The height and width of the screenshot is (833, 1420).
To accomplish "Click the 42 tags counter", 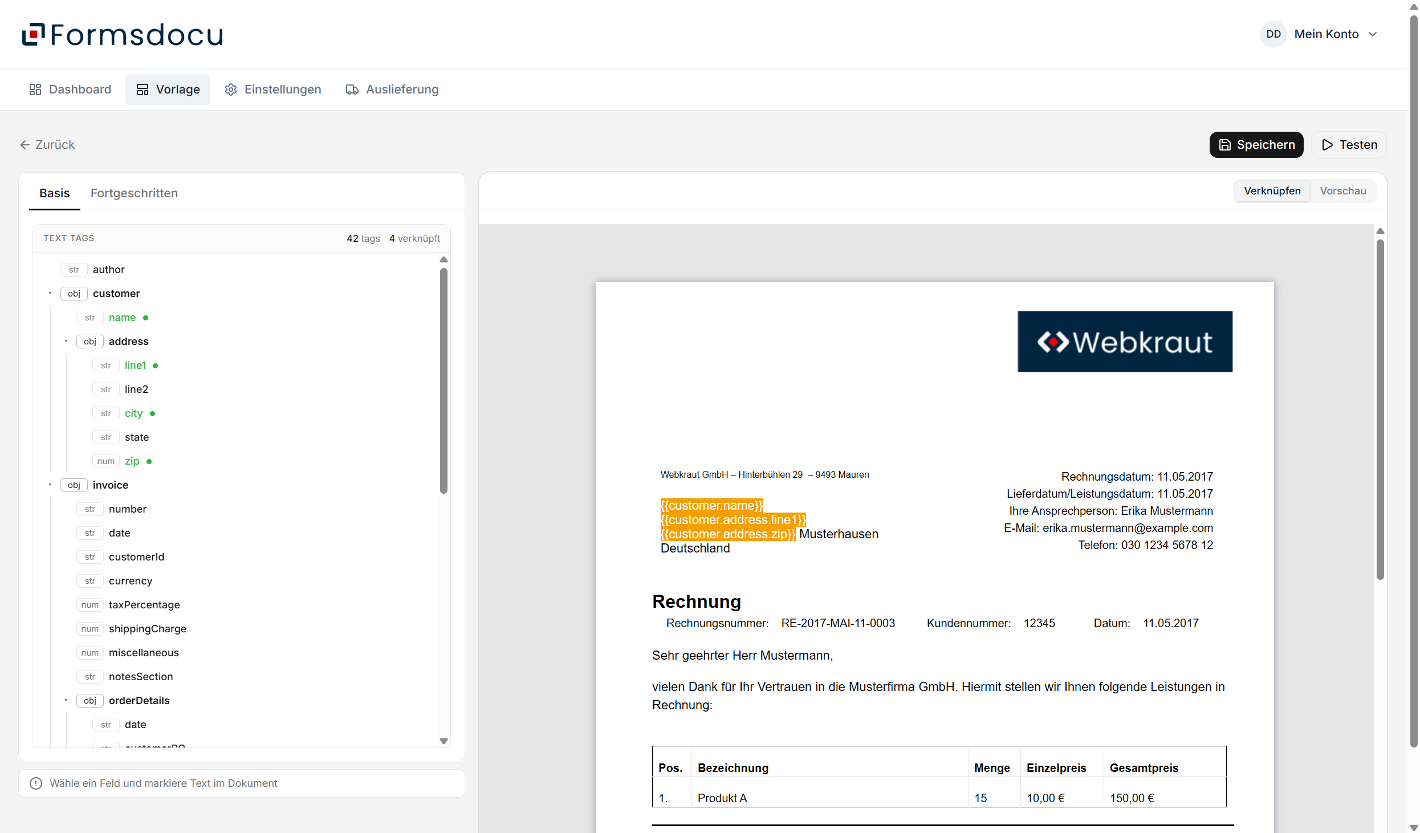I will [x=363, y=238].
